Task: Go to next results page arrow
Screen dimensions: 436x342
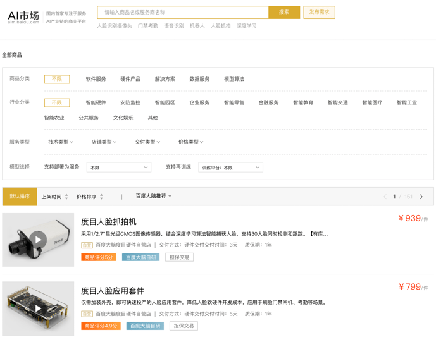Action: pyautogui.click(x=421, y=197)
